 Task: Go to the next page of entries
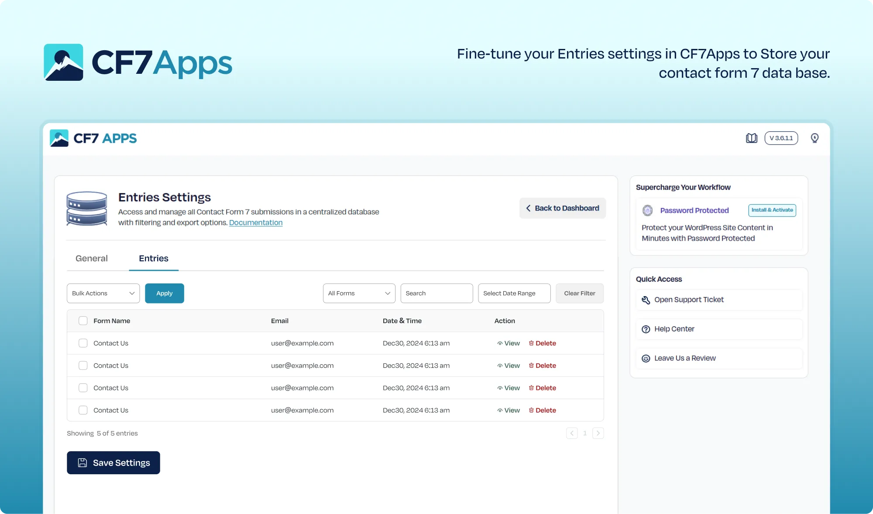point(598,433)
